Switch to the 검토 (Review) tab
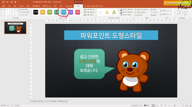The height and width of the screenshot is (107, 192). coord(55,6)
